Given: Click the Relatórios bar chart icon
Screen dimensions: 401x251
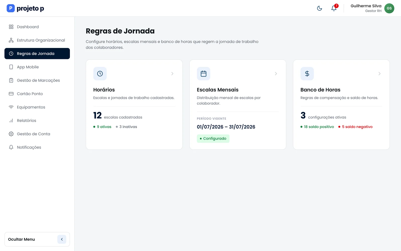Looking at the screenshot, I should point(11,120).
